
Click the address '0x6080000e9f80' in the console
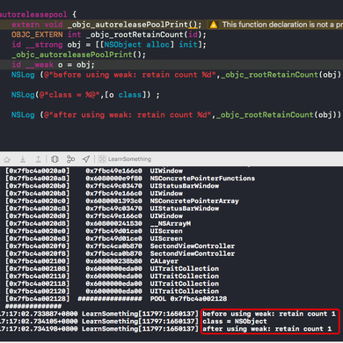click(113, 179)
